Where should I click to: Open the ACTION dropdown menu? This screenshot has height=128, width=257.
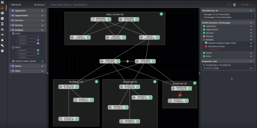246,5
